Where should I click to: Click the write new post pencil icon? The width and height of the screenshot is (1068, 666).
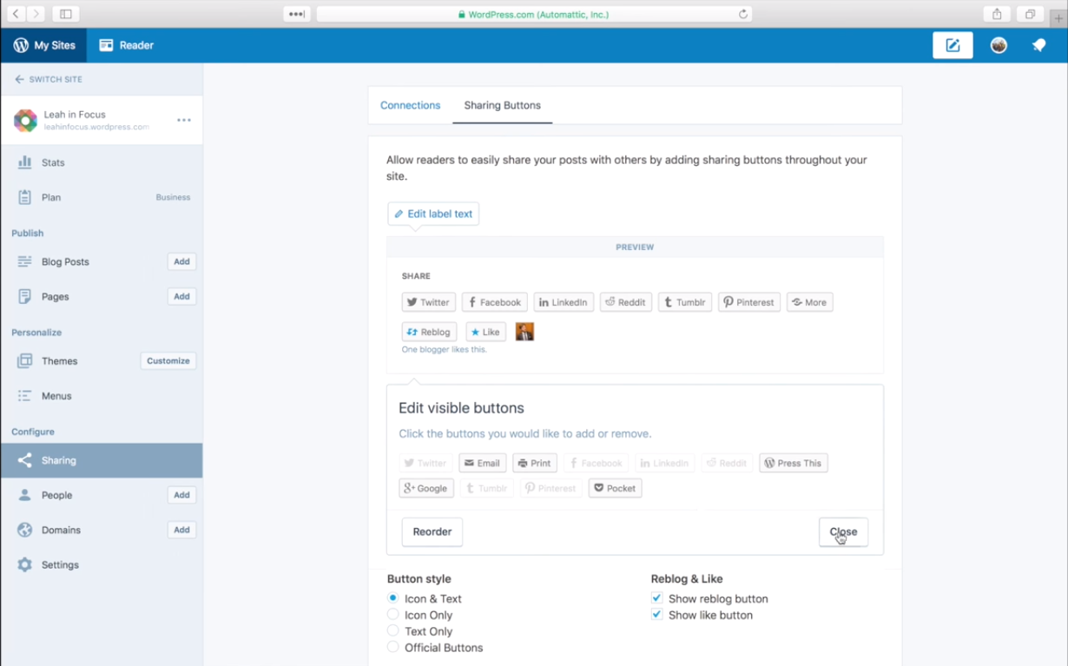point(952,45)
